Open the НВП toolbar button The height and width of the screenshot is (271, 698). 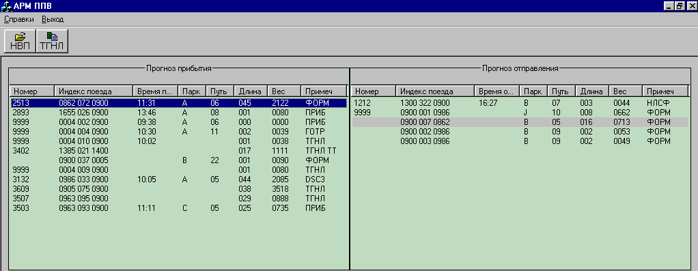point(20,41)
